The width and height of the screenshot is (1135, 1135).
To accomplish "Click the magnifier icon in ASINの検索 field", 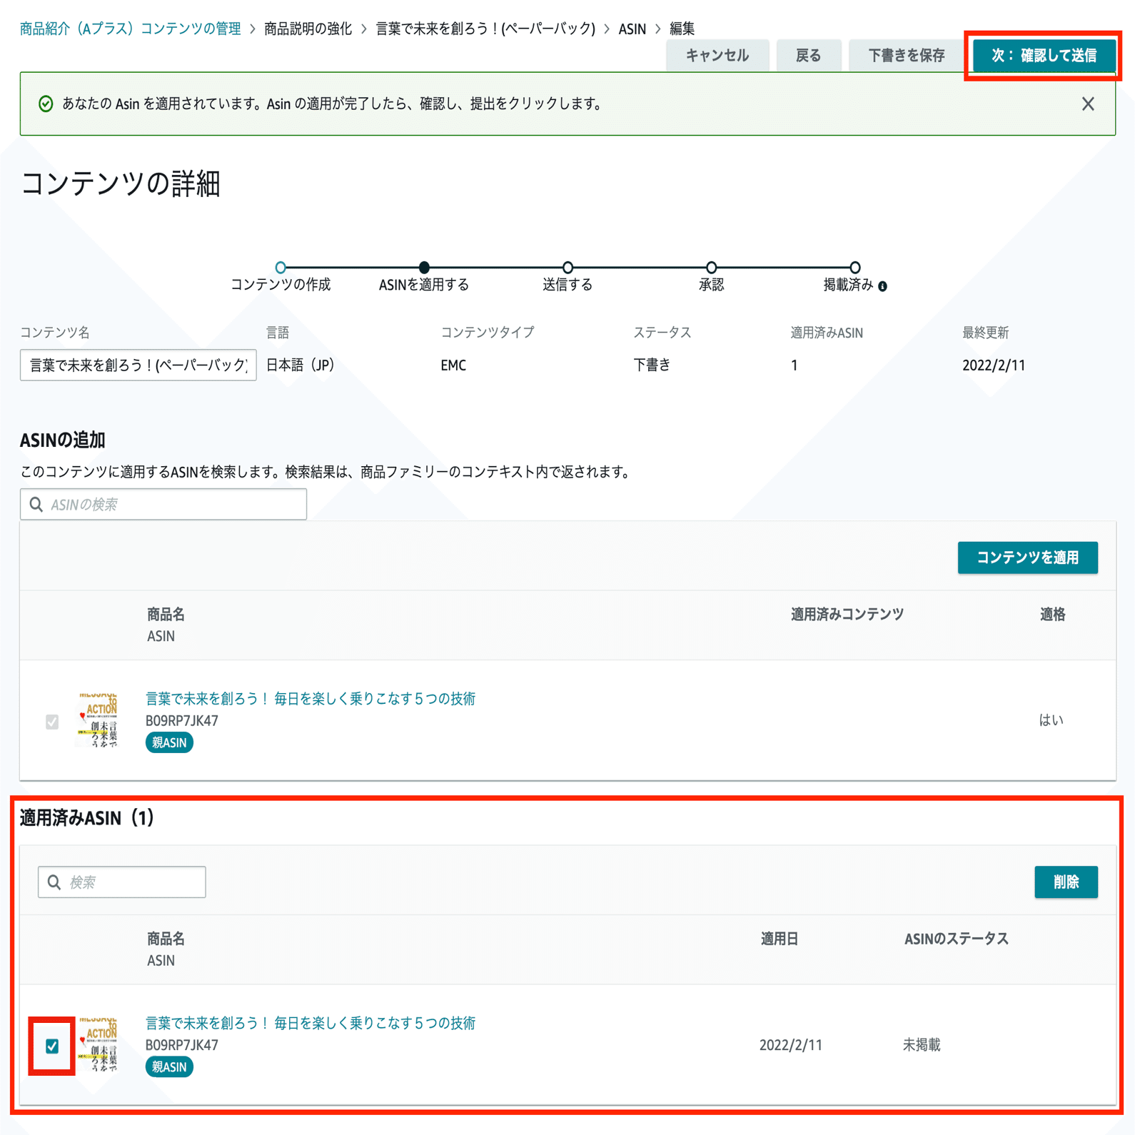I will point(36,505).
